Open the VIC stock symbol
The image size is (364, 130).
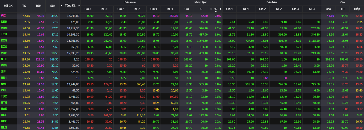click(3, 16)
